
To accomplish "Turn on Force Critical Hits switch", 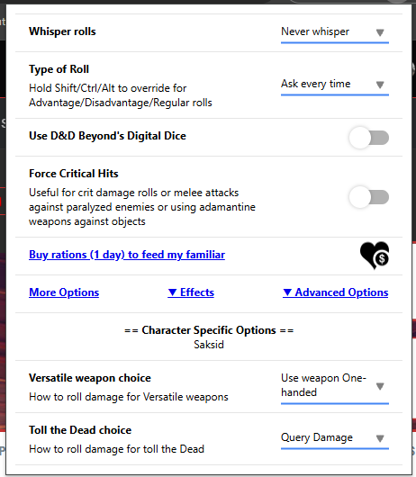I will click(369, 197).
